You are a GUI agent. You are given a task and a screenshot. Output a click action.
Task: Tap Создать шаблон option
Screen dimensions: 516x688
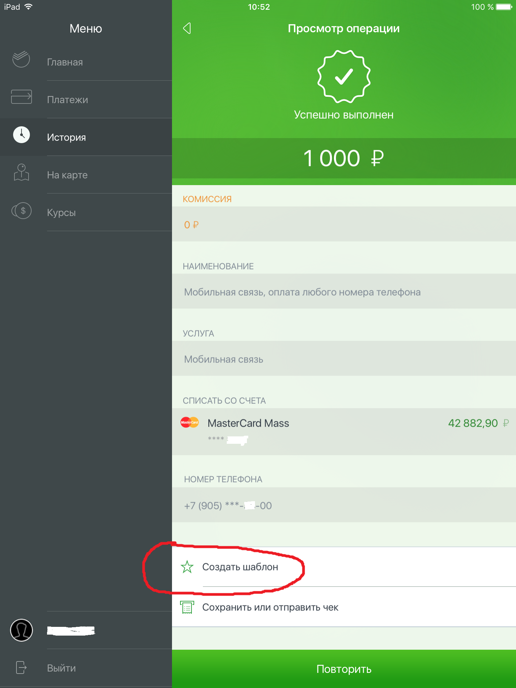point(344,567)
